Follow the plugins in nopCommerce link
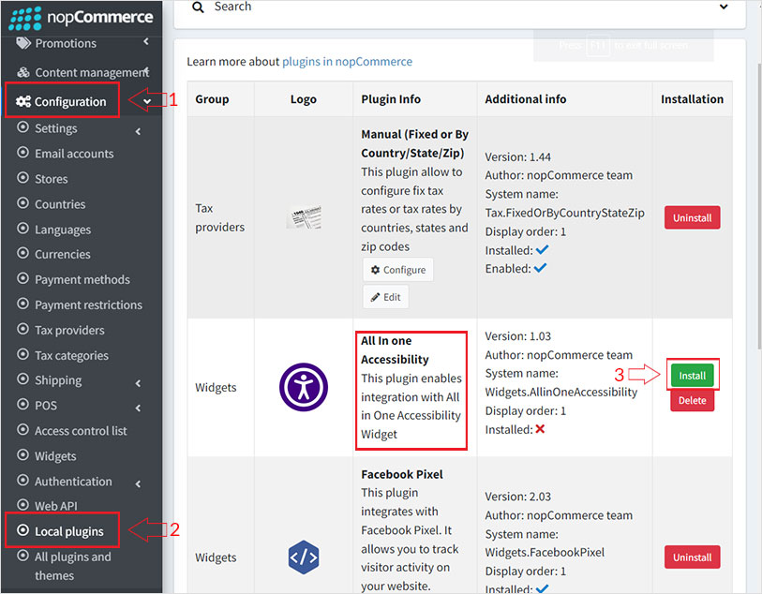This screenshot has width=762, height=594. click(x=347, y=62)
